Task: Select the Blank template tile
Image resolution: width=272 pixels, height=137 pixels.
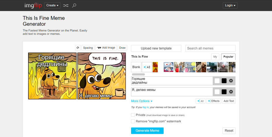Action: pyautogui.click(x=136, y=67)
